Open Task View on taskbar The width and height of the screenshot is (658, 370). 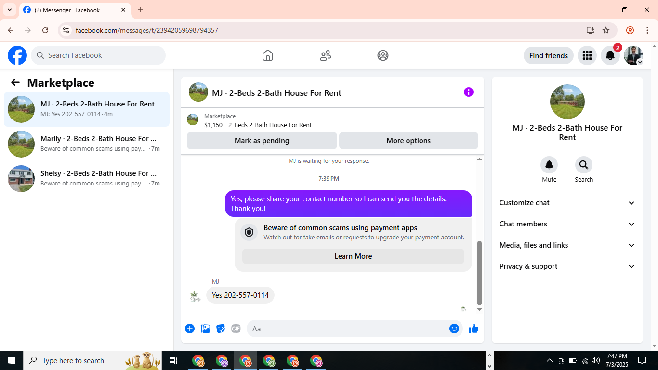(173, 360)
